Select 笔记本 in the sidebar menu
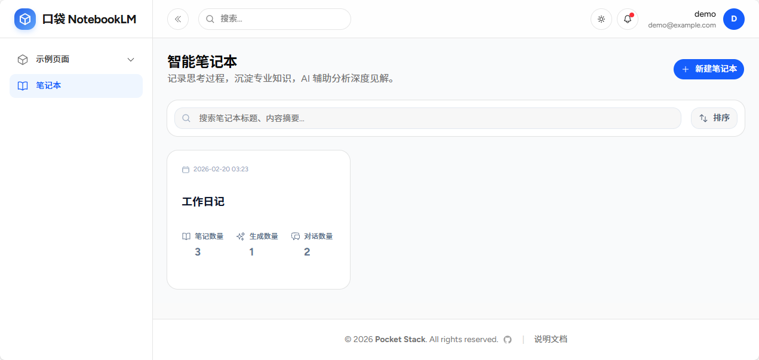This screenshot has height=360, width=759. (x=49, y=85)
